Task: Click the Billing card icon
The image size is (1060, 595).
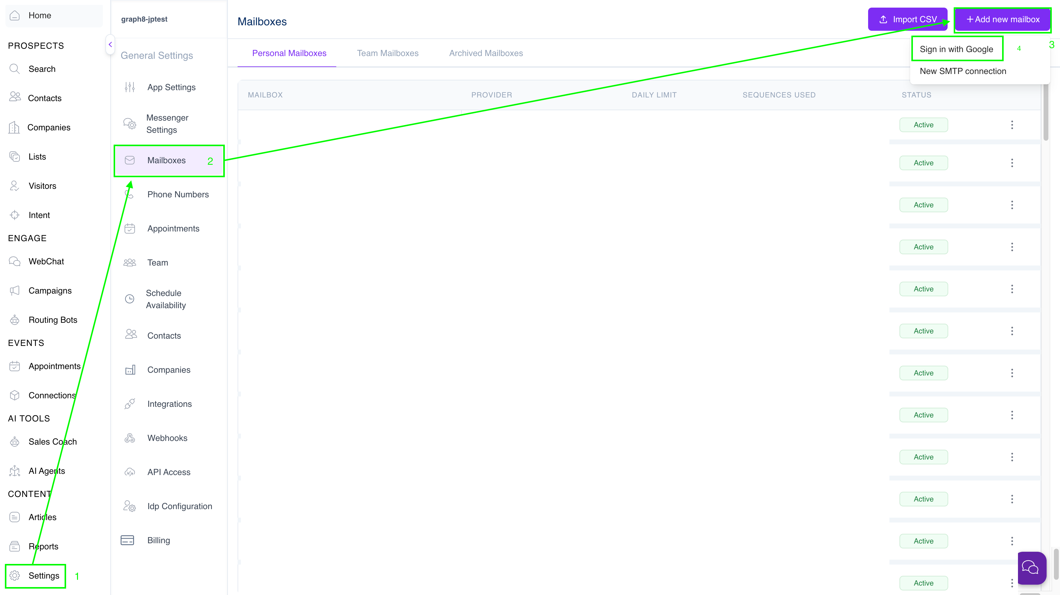Action: [x=127, y=540]
